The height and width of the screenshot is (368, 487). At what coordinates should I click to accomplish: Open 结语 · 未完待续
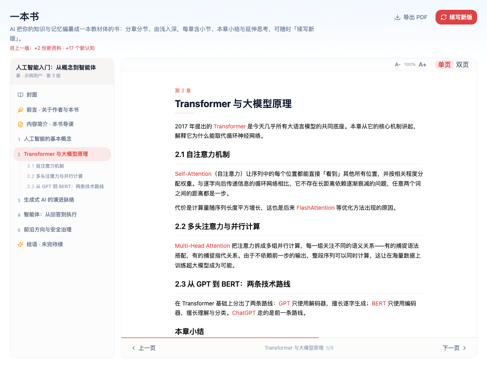pos(62,244)
